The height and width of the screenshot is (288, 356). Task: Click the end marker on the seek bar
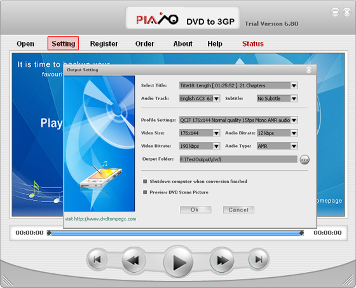pos(301,233)
